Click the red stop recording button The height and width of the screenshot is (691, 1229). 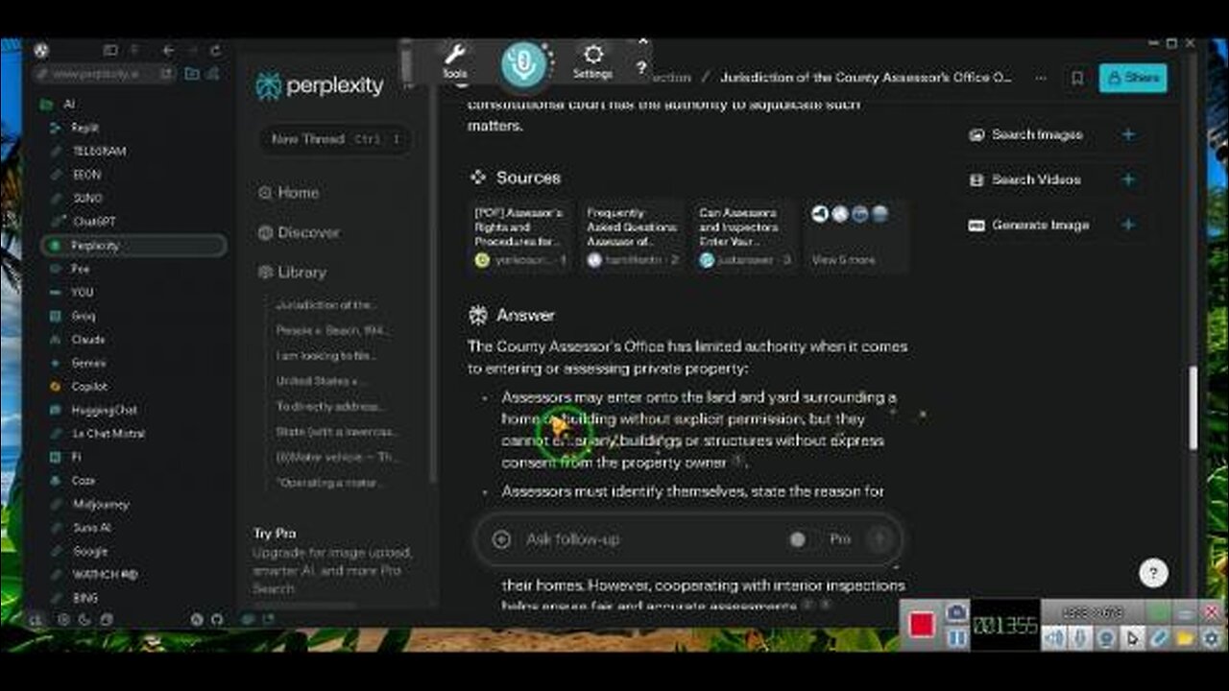tap(922, 625)
